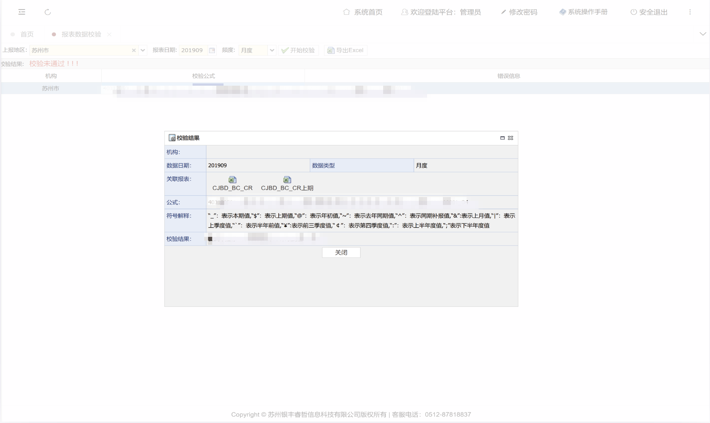Click the sidebar collapse menu icon

(22, 12)
